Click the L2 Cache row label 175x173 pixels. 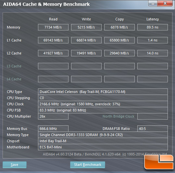click(14, 53)
